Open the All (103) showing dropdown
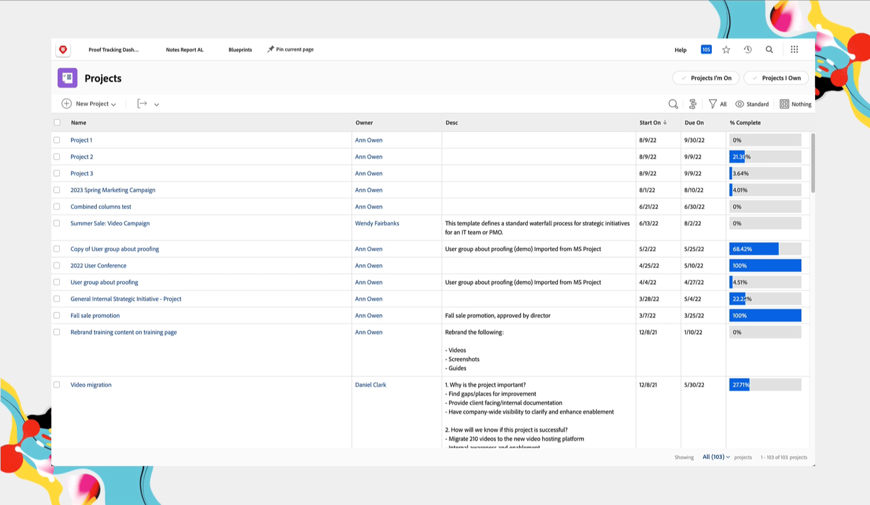 716,457
